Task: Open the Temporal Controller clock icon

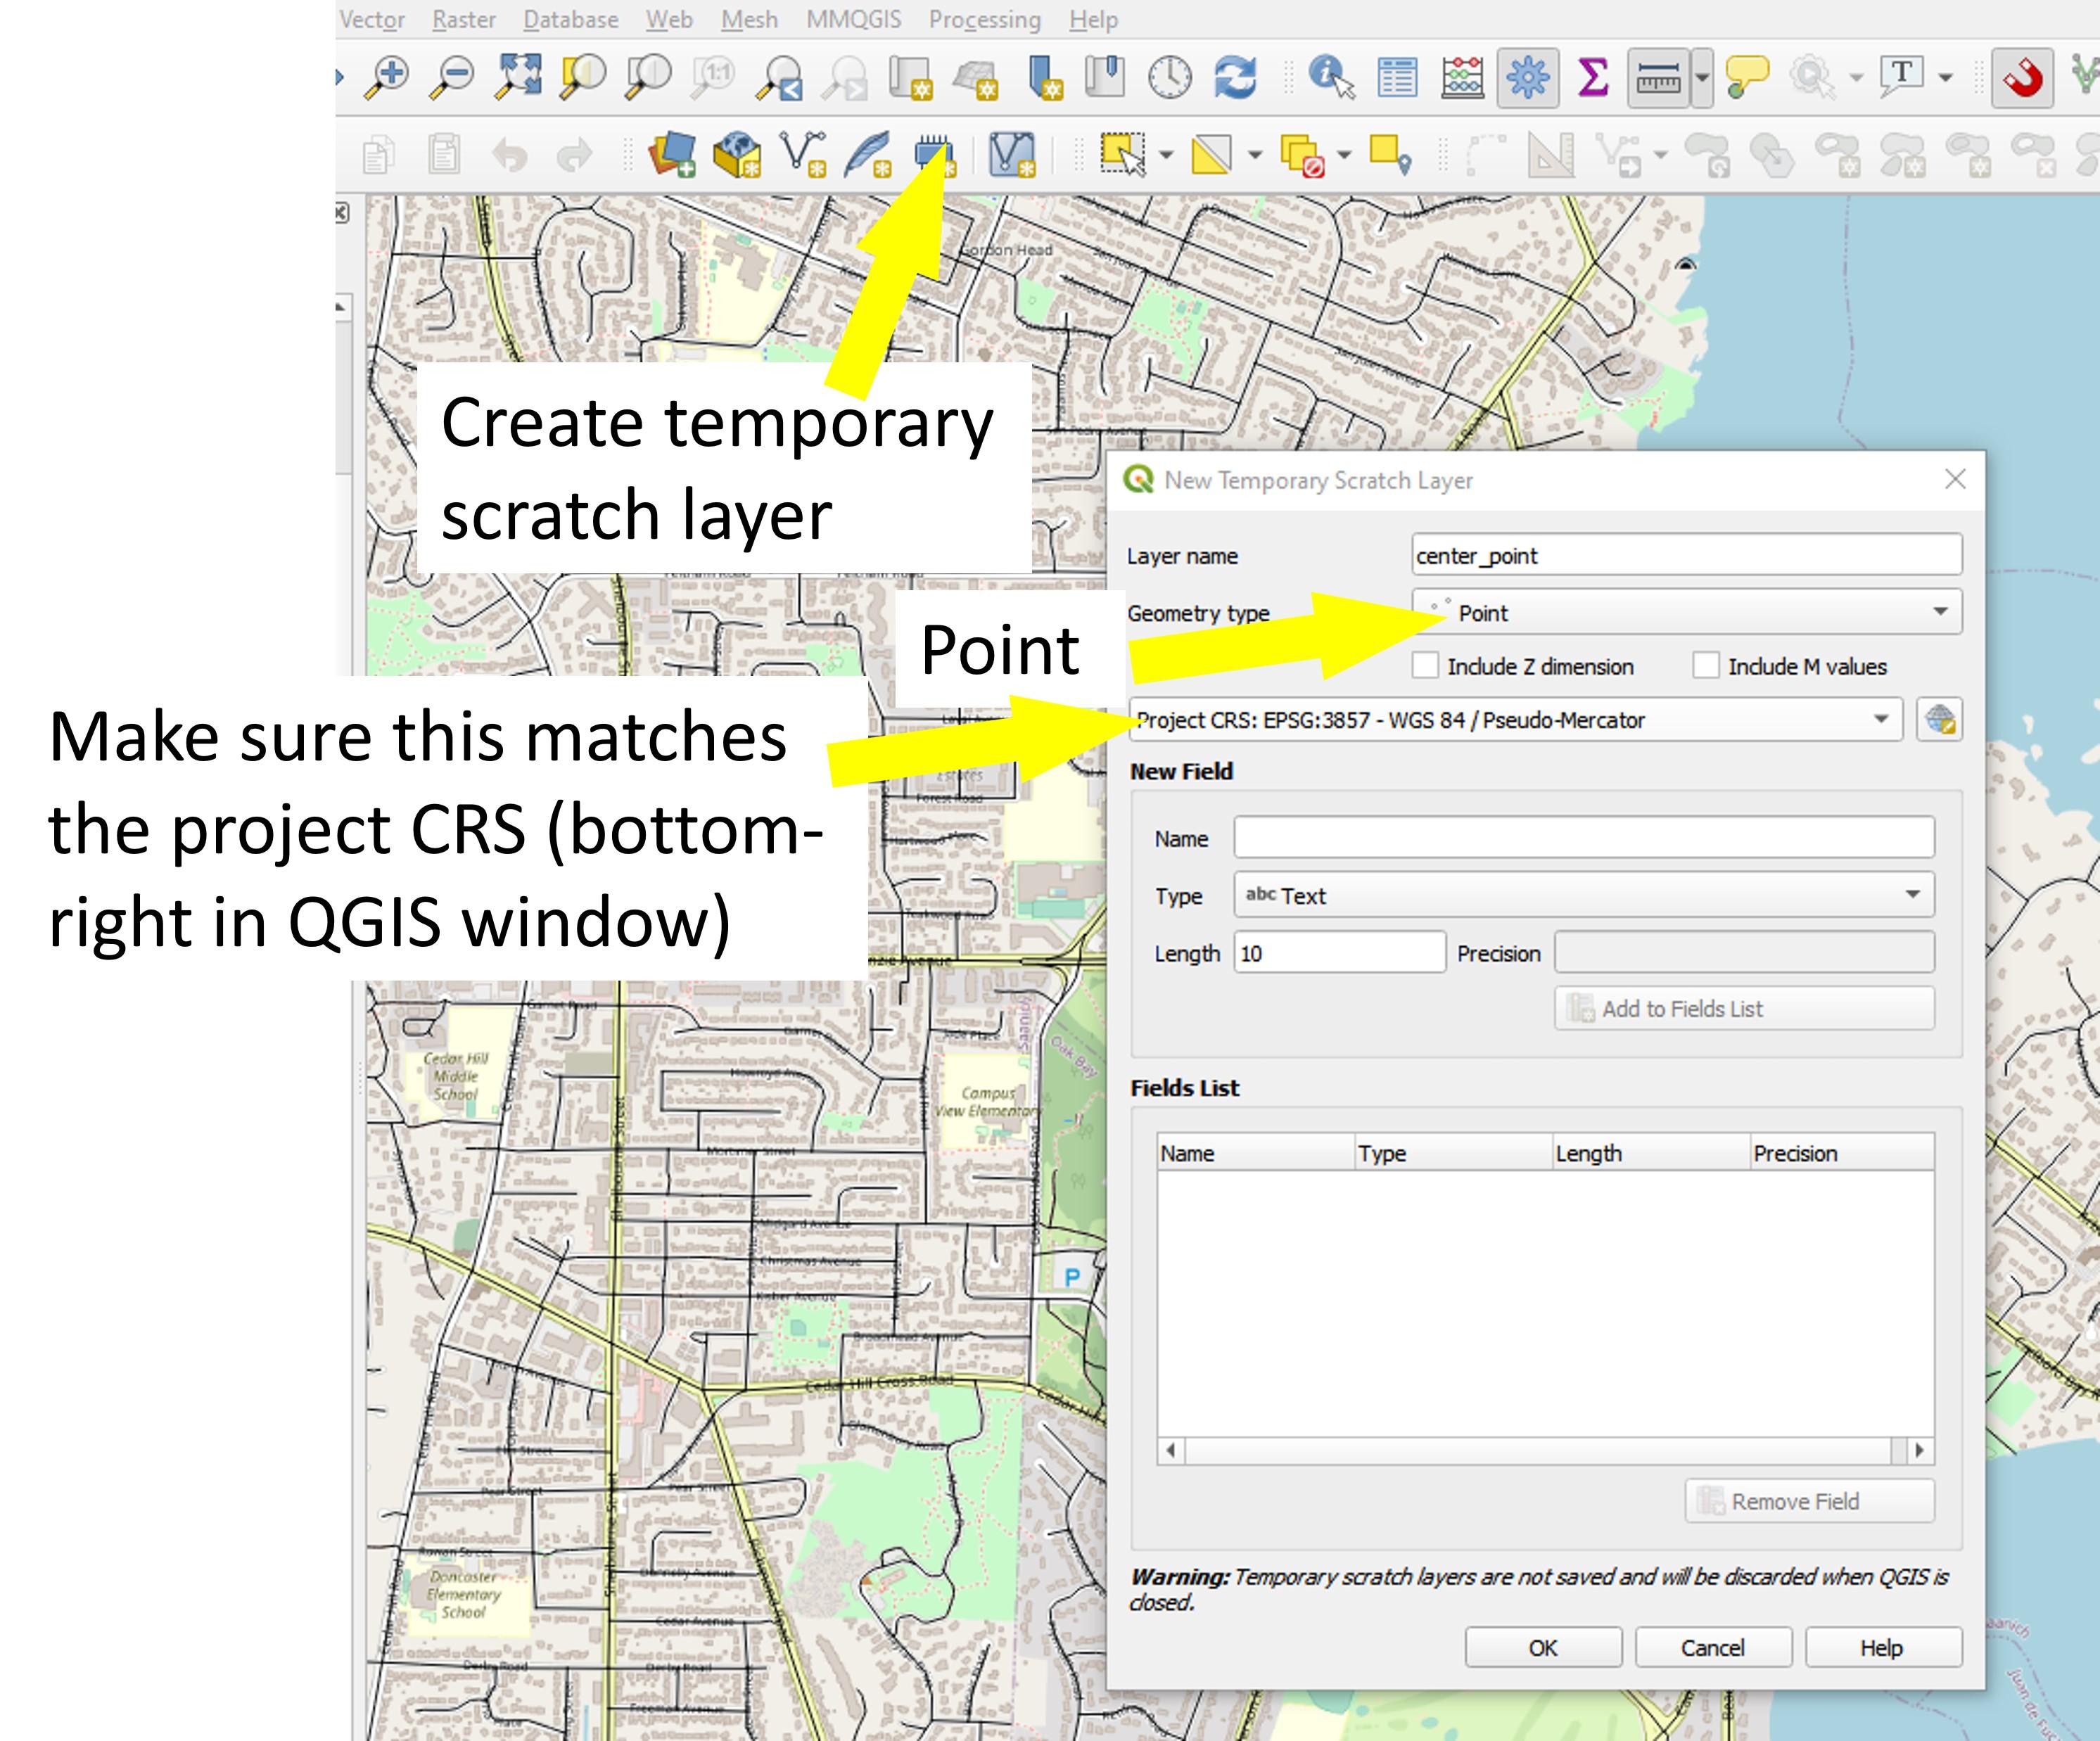Action: (x=1170, y=77)
